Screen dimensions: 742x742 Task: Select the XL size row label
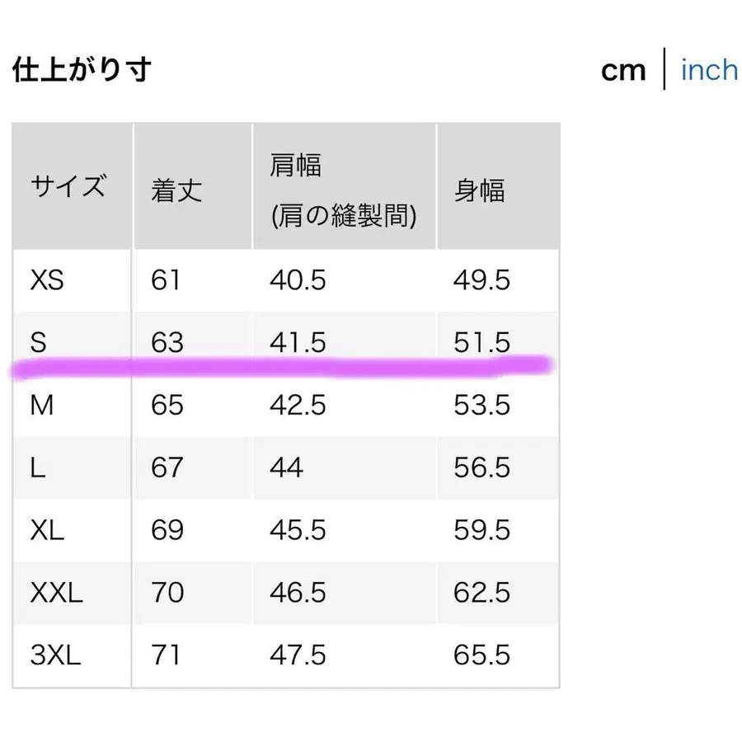pos(47,530)
